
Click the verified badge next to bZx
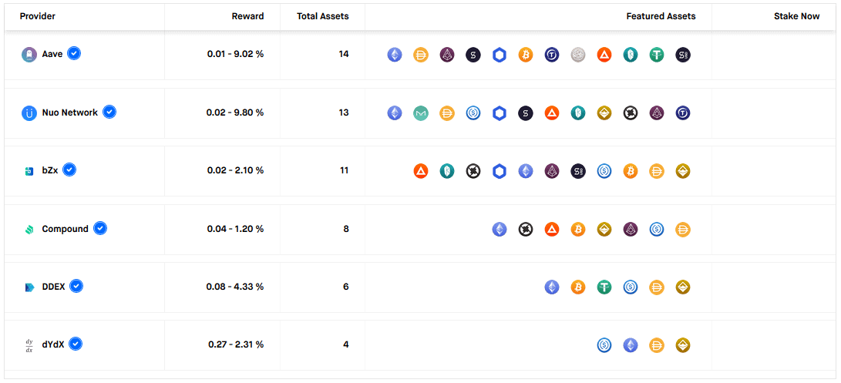click(x=69, y=170)
